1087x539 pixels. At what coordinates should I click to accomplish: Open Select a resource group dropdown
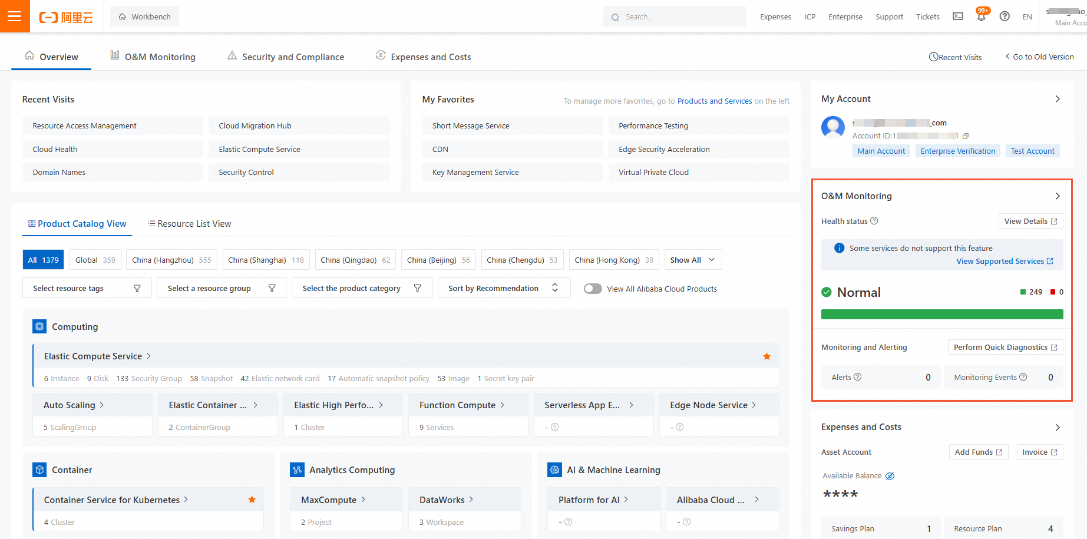tap(222, 288)
